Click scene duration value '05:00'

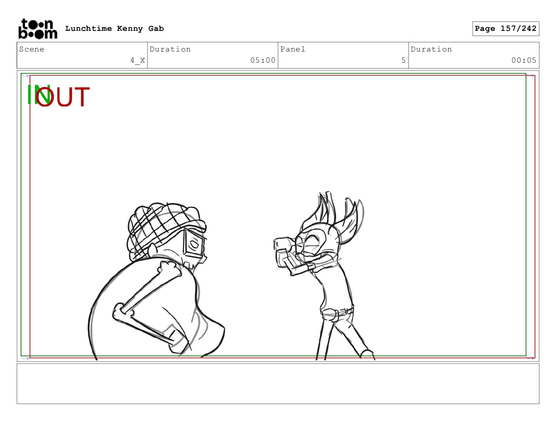click(x=263, y=60)
